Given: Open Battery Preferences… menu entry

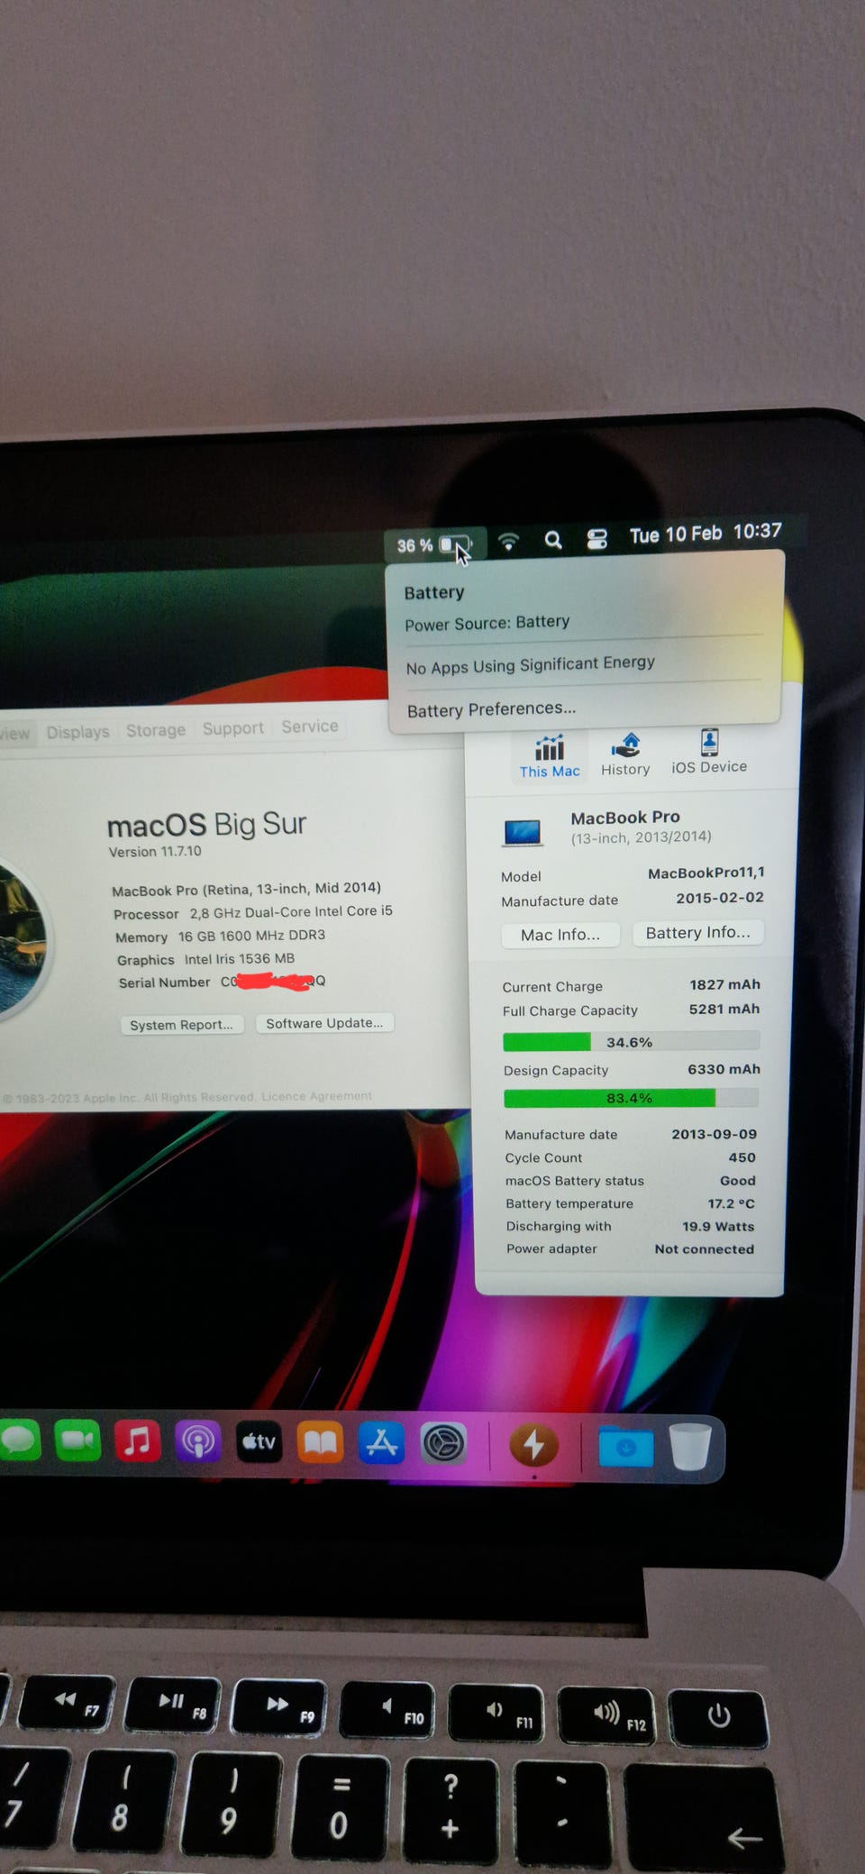Looking at the screenshot, I should click(x=491, y=709).
